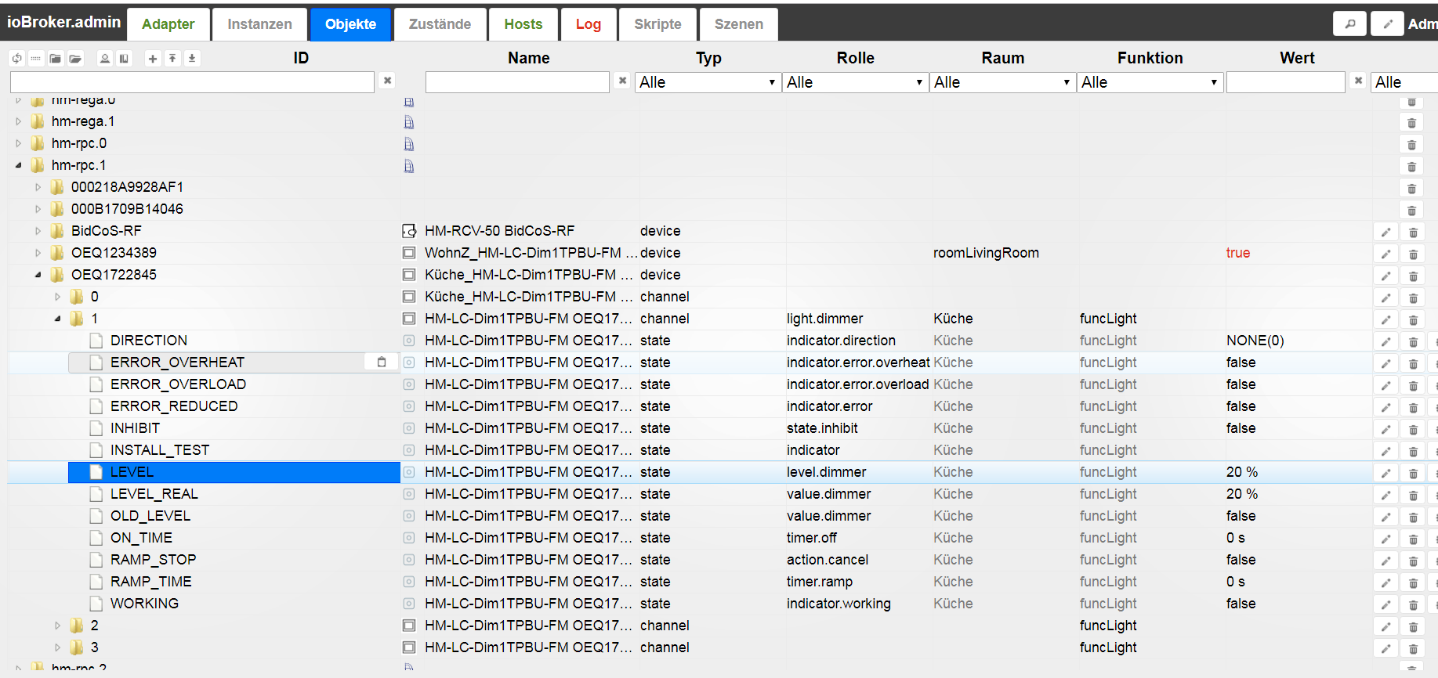Image resolution: width=1438 pixels, height=678 pixels.
Task: Click the book icon in the toolbar
Action: point(124,59)
